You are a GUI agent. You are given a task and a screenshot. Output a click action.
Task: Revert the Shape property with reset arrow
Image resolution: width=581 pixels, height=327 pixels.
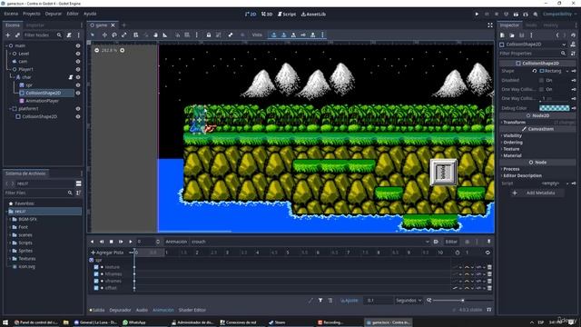pyautogui.click(x=535, y=71)
